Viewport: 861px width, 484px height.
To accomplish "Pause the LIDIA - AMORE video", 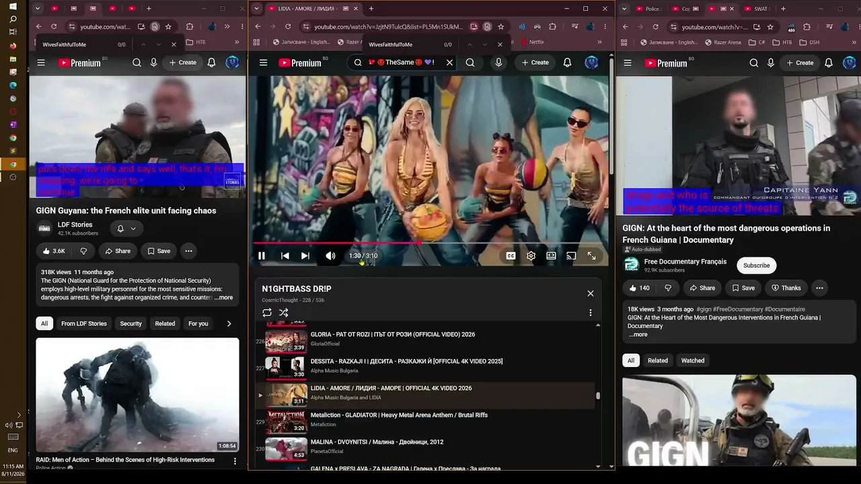I will tap(262, 256).
